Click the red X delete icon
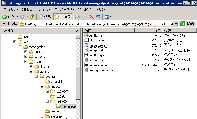Image resolution: width=197 pixels, height=119 pixels. pyautogui.click(x=91, y=17)
